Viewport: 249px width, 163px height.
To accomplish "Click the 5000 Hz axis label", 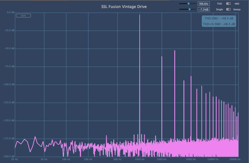I will tap(191, 159).
